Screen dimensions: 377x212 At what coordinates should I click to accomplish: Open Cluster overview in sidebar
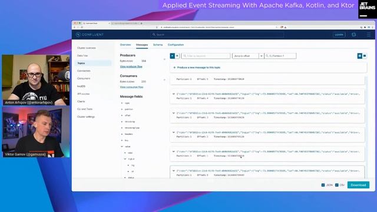click(x=87, y=48)
